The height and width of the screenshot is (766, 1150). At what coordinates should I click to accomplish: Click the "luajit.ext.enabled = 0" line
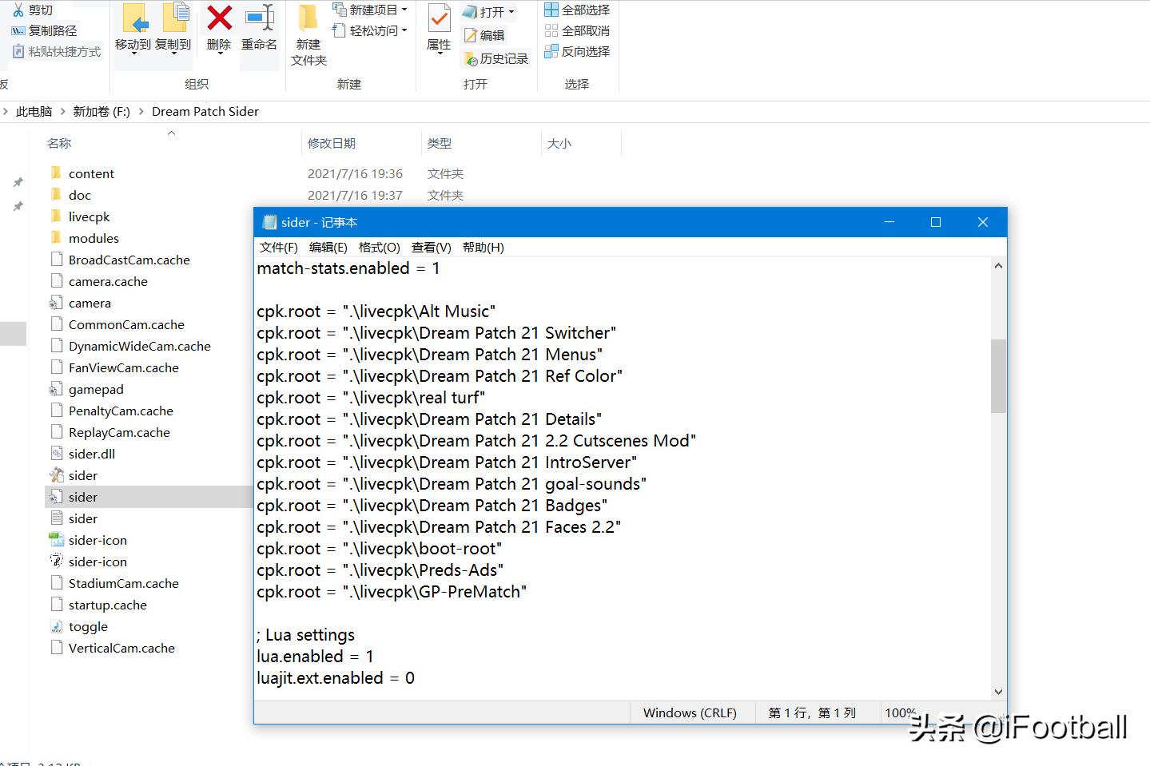pos(336,678)
